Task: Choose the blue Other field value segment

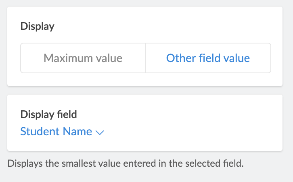Action: tap(208, 58)
